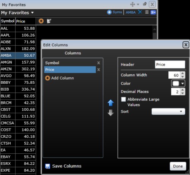Image resolution: width=190 pixels, height=175 pixels.
Task: Toggle Abbreviate Large Values checkbox
Action: click(123, 99)
